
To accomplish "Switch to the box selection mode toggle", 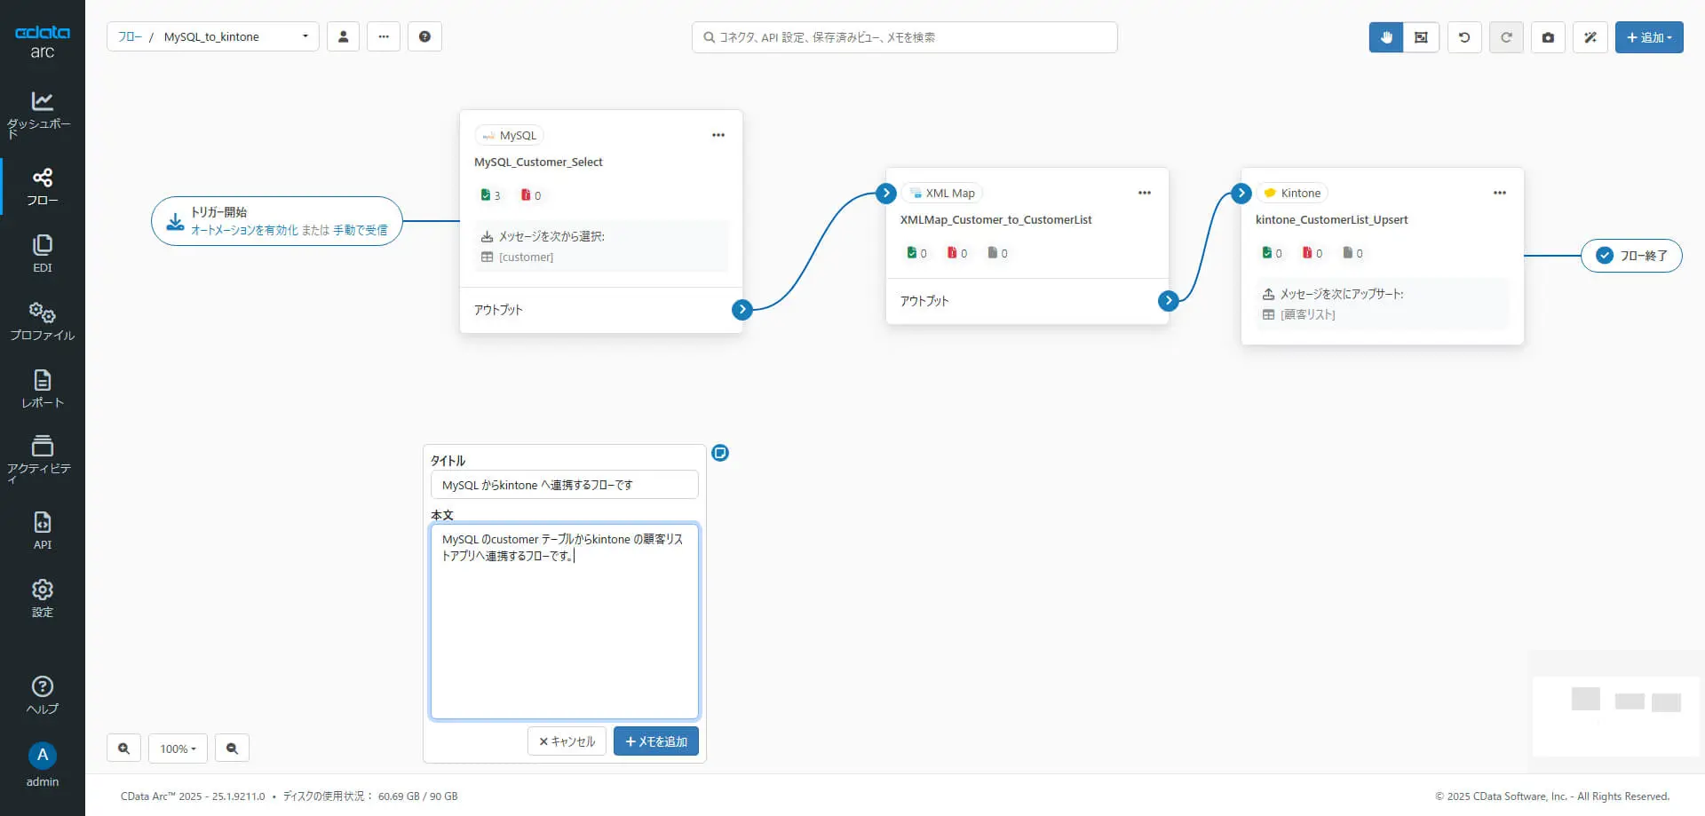I will coord(1421,37).
